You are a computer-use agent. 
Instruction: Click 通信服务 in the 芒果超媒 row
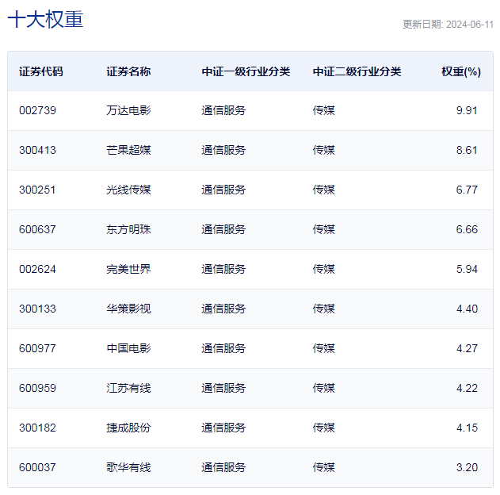click(x=223, y=150)
